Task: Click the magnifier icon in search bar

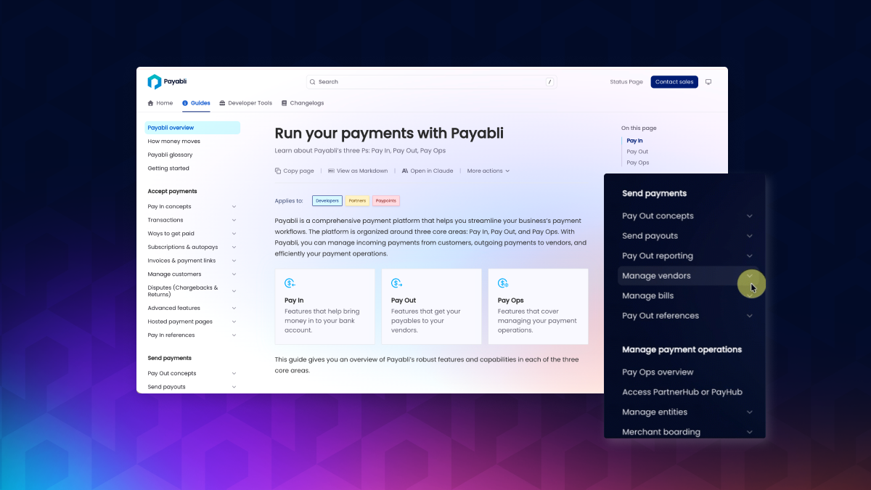Action: (311, 82)
